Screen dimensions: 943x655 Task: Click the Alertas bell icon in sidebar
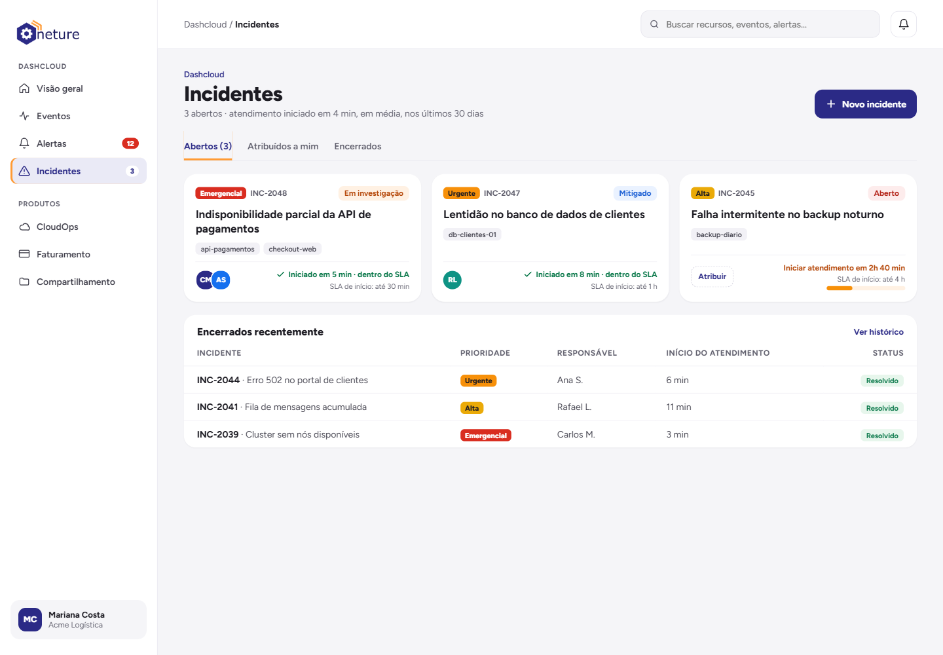24,143
